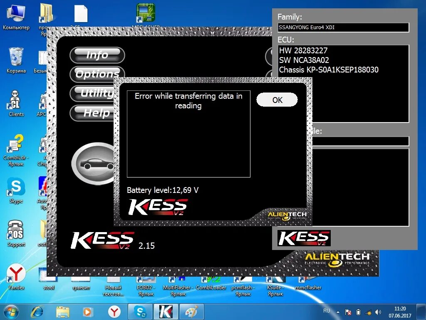Switch to Paint in the taskbar
Viewport: 426px width, 320px height.
[x=191, y=312]
